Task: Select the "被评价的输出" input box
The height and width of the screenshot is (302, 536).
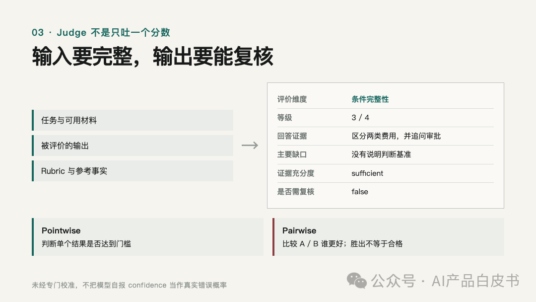Action: point(133,146)
